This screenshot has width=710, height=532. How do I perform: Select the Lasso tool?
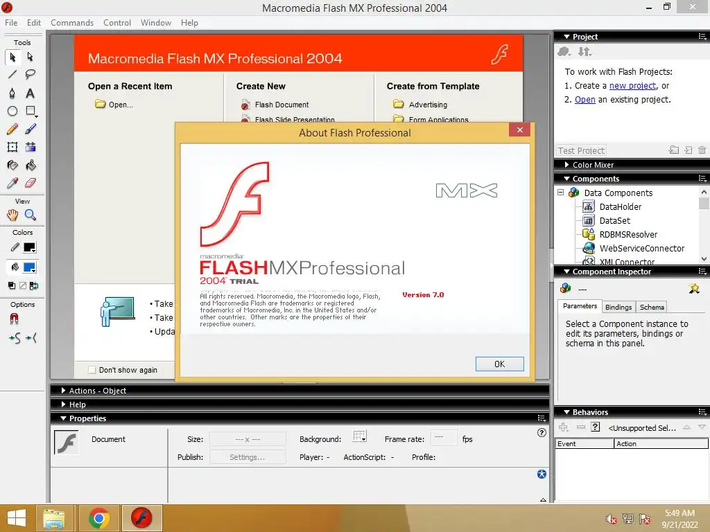click(x=31, y=75)
